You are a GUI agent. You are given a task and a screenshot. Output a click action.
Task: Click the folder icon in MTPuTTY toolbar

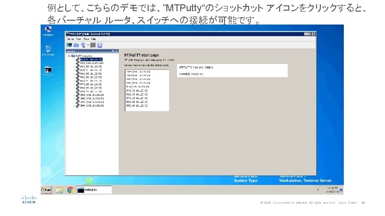(x=76, y=45)
